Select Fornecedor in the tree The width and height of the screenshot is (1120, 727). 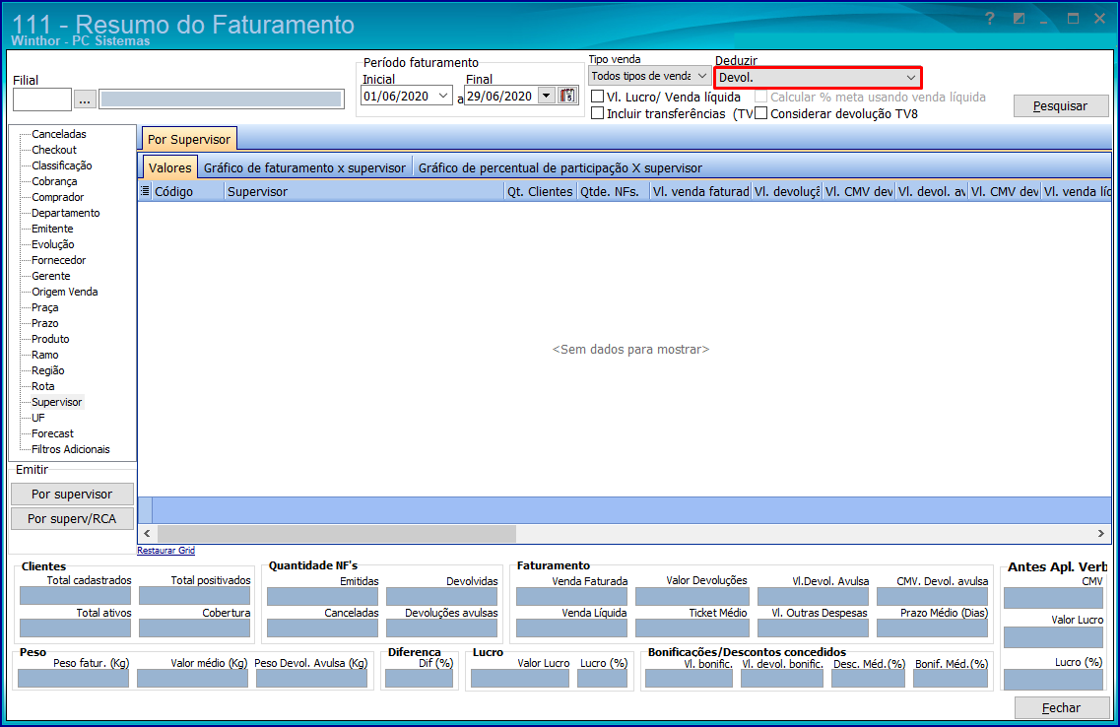click(x=58, y=260)
